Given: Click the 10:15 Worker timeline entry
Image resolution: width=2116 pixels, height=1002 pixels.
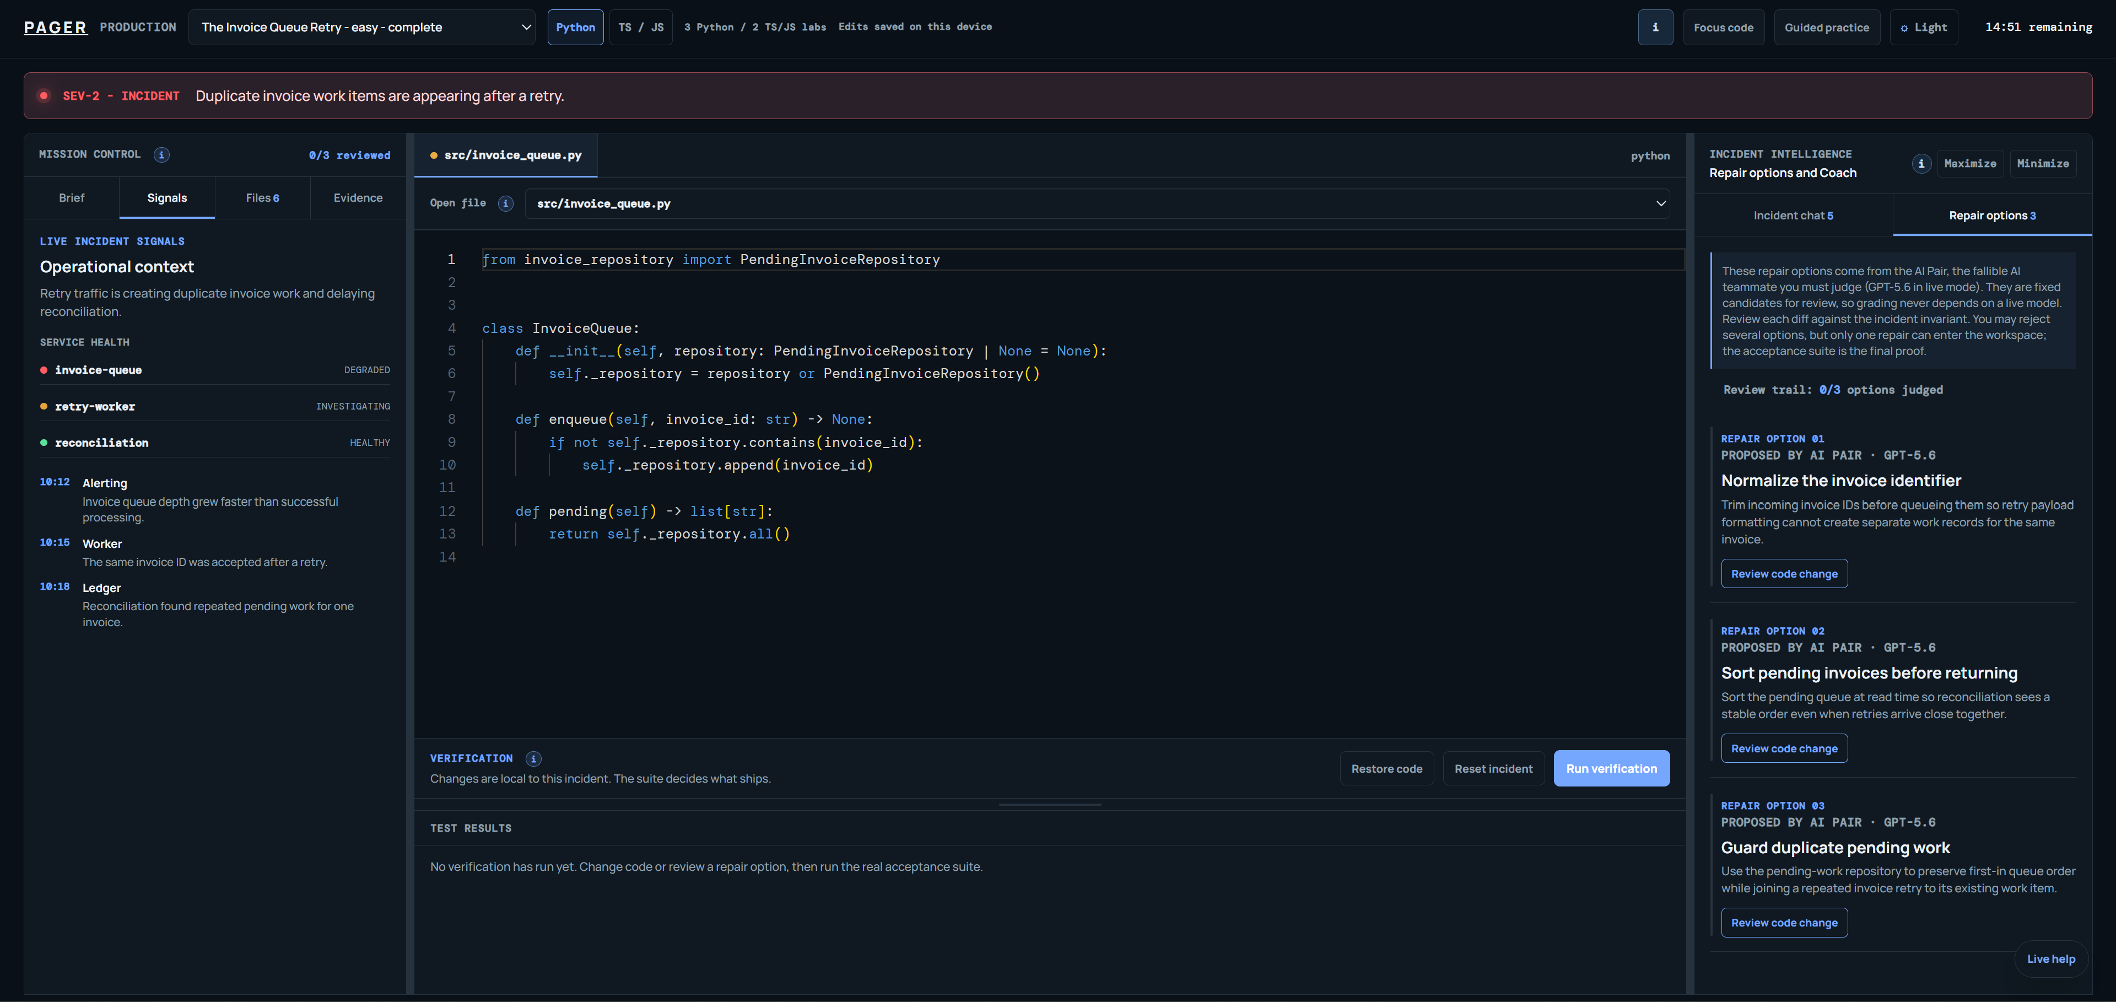Looking at the screenshot, I should pyautogui.click(x=215, y=553).
